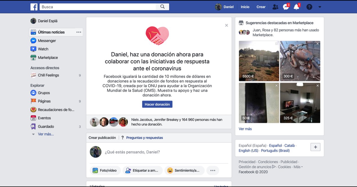Open the 325 € Marketplace listing
Screen dimensions: 357x187
[300, 103]
